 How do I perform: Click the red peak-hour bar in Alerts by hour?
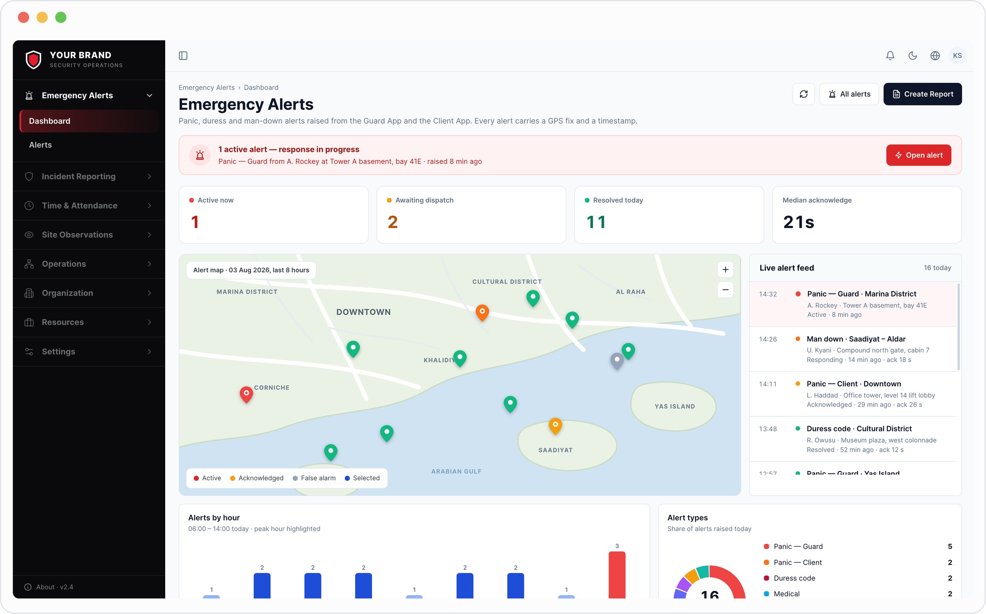[617, 575]
